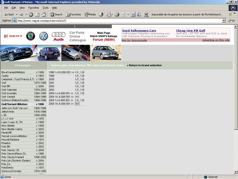The image size is (238, 179).
Task: Click the silver SEAT hatchback photo
Action: [x=106, y=53]
